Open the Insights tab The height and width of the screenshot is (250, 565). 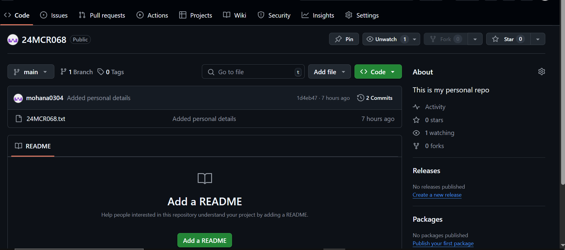pyautogui.click(x=318, y=15)
